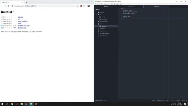Open Atom's File menu
The height and width of the screenshot is (106, 188).
point(95,4)
